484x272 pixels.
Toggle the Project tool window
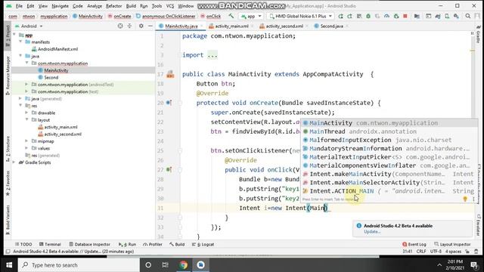8,35
